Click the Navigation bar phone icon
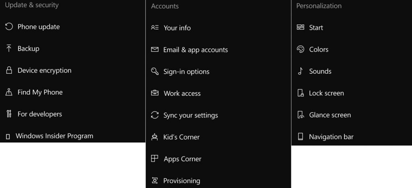The width and height of the screenshot is (412, 188). (x=300, y=136)
